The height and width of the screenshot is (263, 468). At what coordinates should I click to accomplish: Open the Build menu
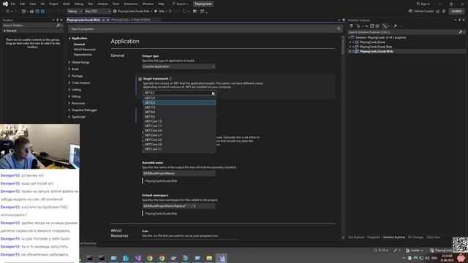(67, 4)
